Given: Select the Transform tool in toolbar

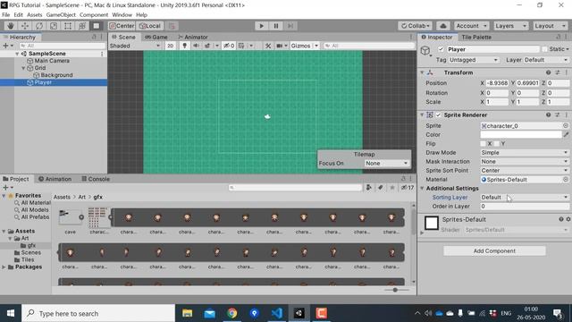Looking at the screenshot, I should [x=82, y=26].
